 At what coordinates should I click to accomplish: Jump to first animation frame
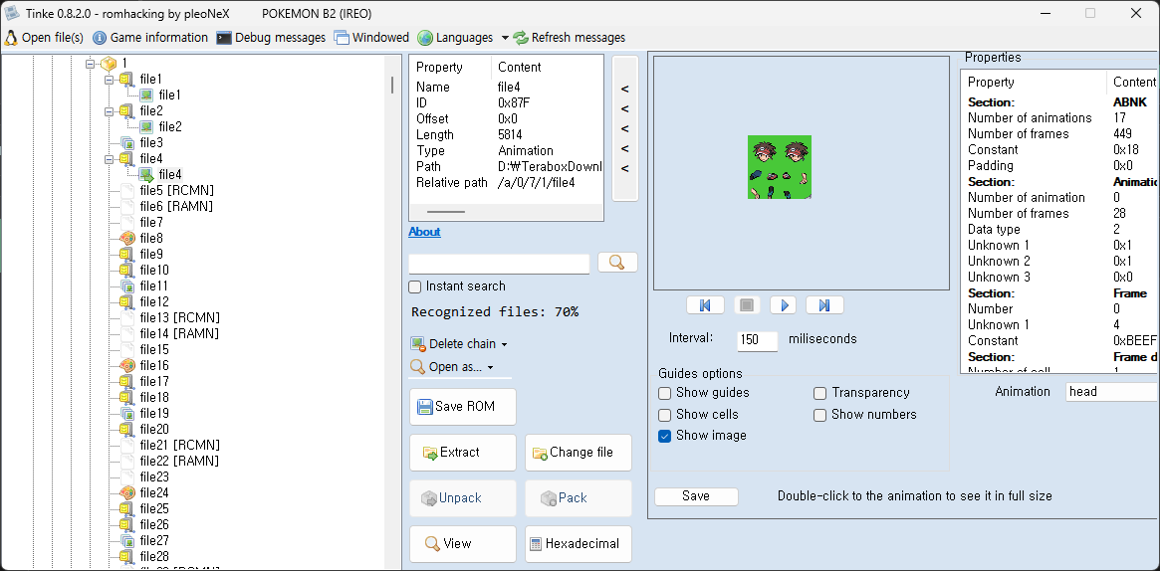pyautogui.click(x=705, y=305)
